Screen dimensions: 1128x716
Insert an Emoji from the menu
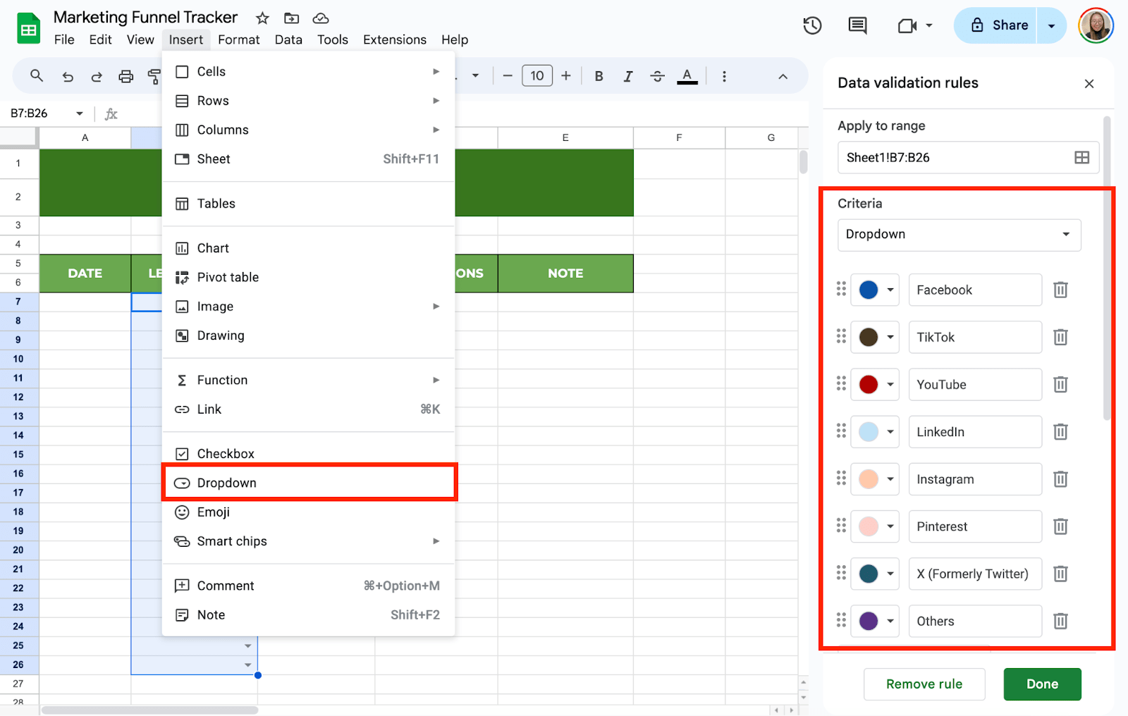[309, 512]
